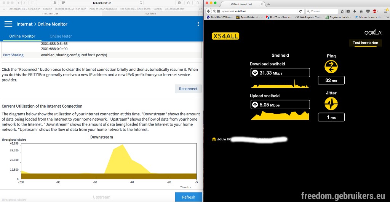Switch to the Online Meter tab
Screen dimensions: 390x202
pos(61,36)
